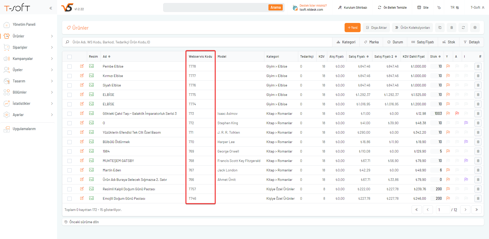The width and height of the screenshot is (489, 239).
Task: Open Marka filter tab
Action: [x=371, y=42]
